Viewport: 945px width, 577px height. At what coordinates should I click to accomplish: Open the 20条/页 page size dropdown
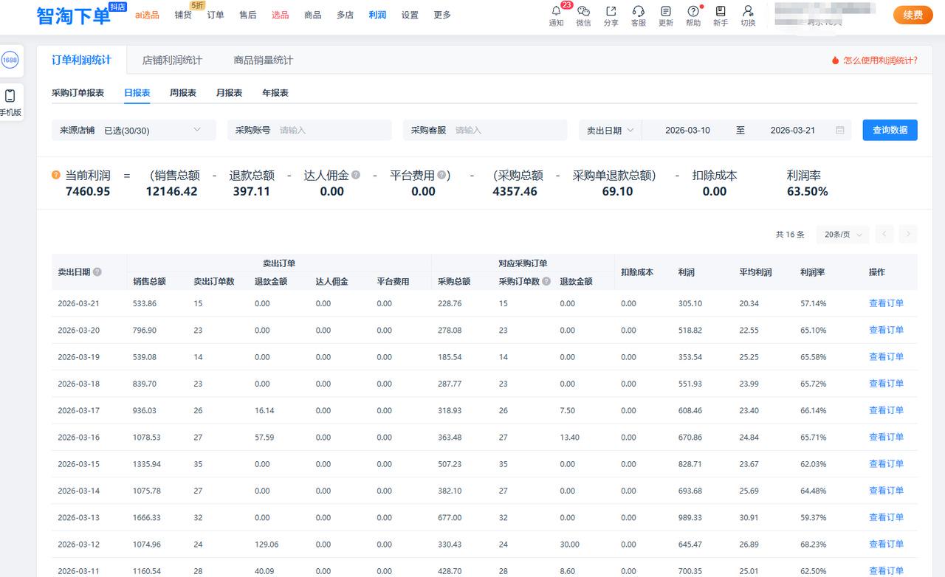[842, 235]
